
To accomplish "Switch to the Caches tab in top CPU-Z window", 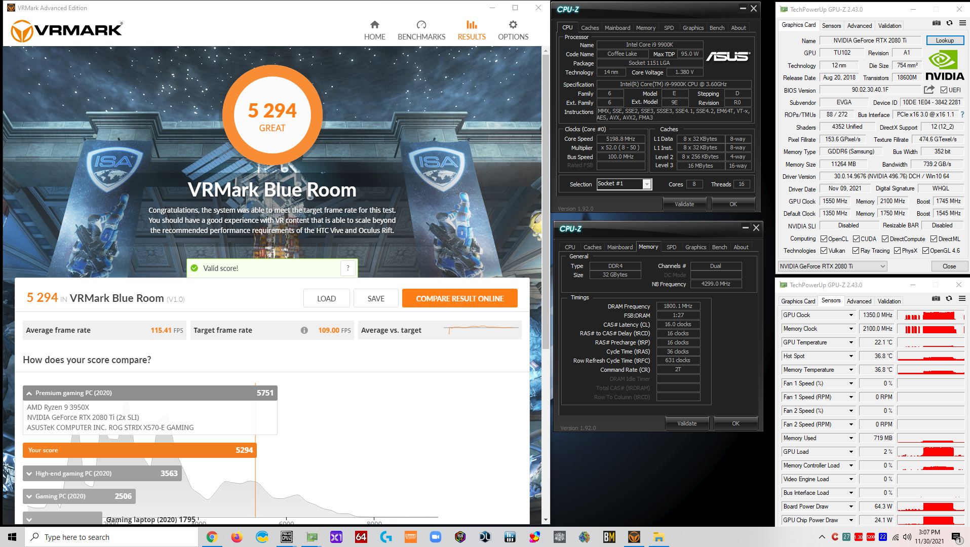I will point(590,28).
